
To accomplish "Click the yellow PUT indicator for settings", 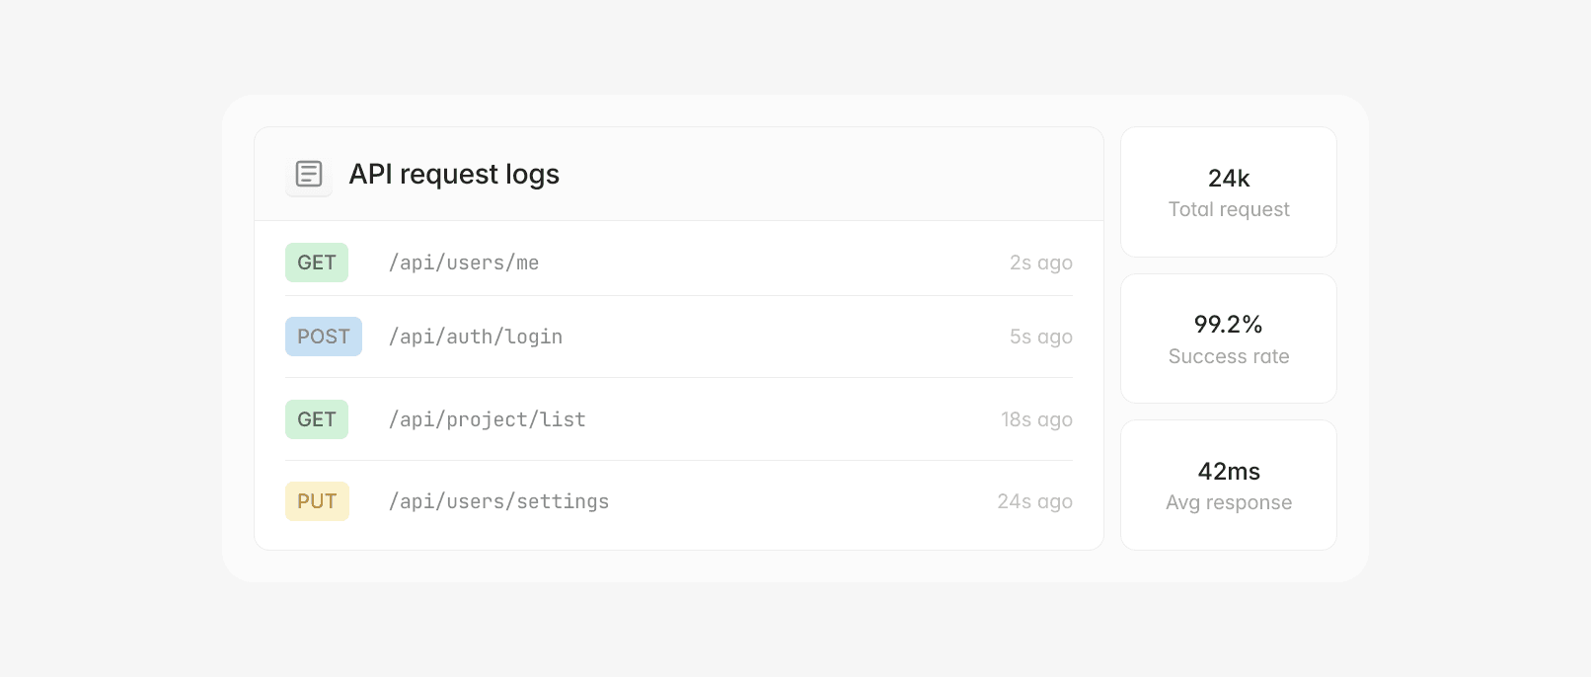I will 317,500.
